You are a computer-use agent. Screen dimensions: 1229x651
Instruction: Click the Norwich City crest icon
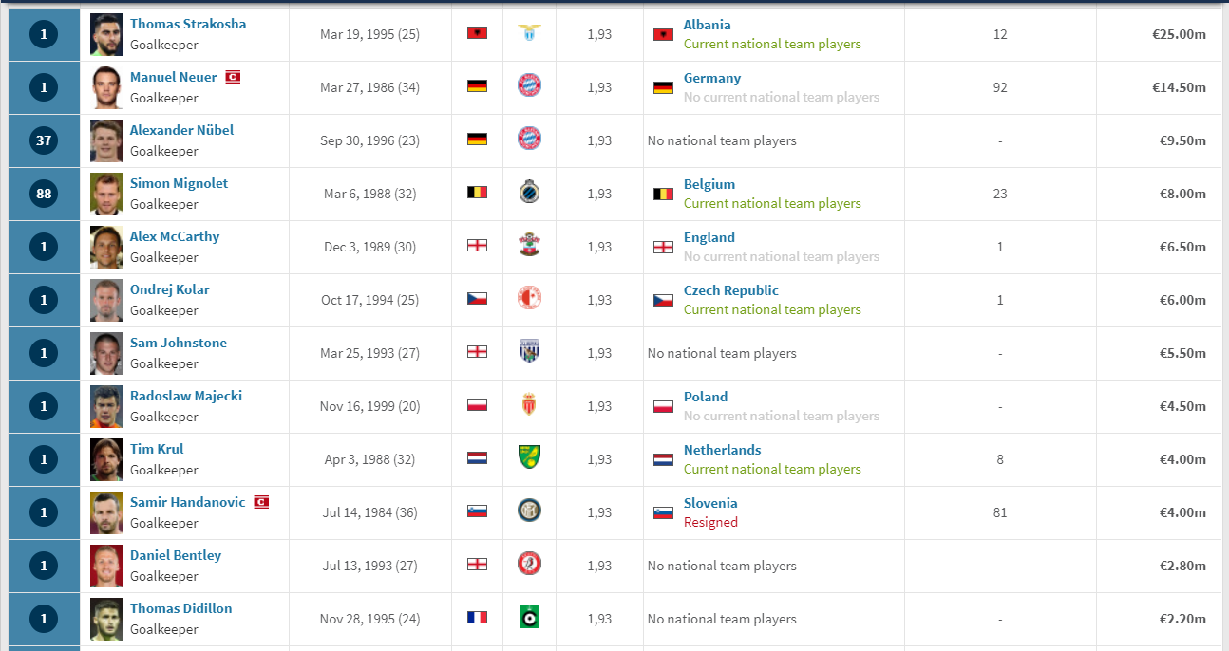[x=529, y=458]
